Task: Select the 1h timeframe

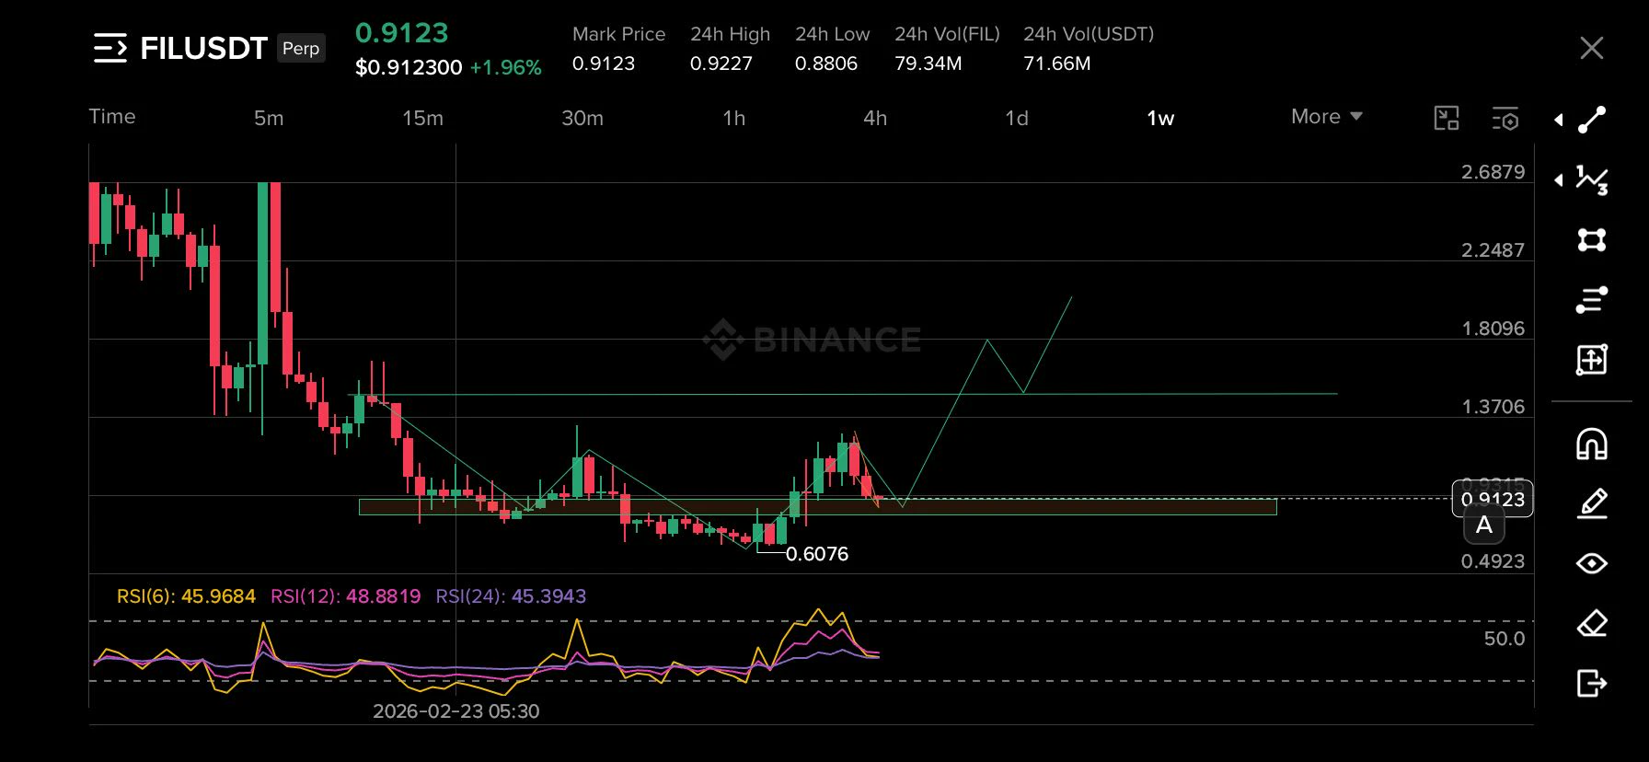Action: click(x=734, y=118)
